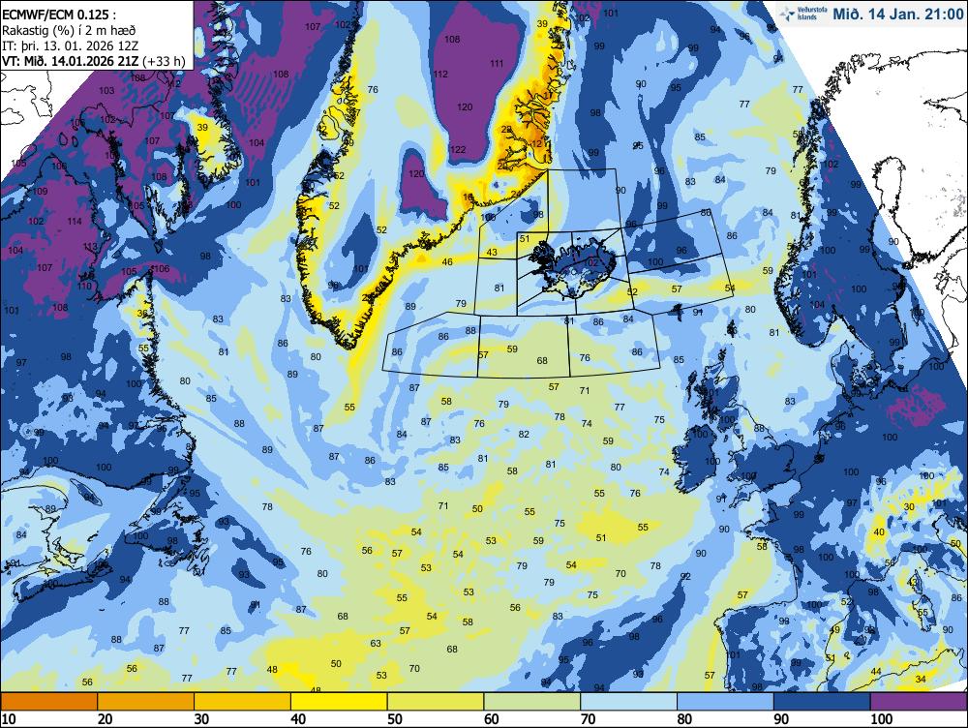Click the legend scale label '10'

pyautogui.click(x=10, y=718)
